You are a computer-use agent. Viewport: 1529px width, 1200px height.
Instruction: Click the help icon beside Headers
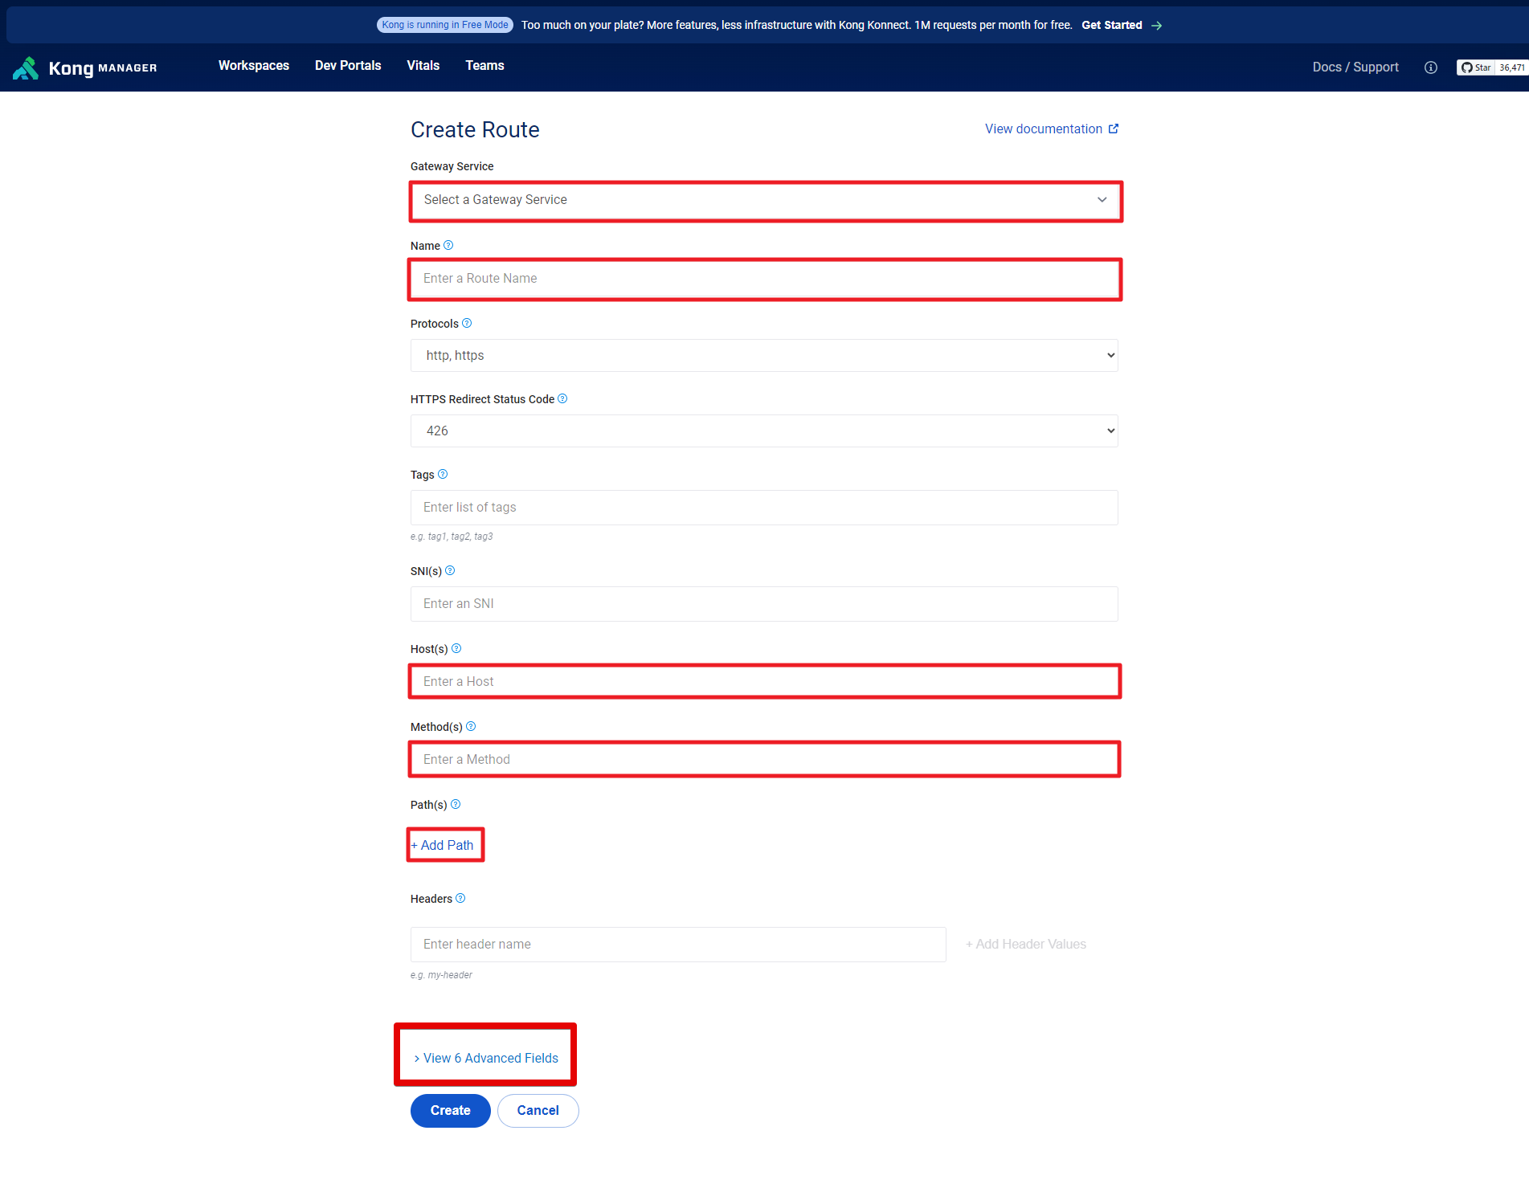pyautogui.click(x=460, y=899)
